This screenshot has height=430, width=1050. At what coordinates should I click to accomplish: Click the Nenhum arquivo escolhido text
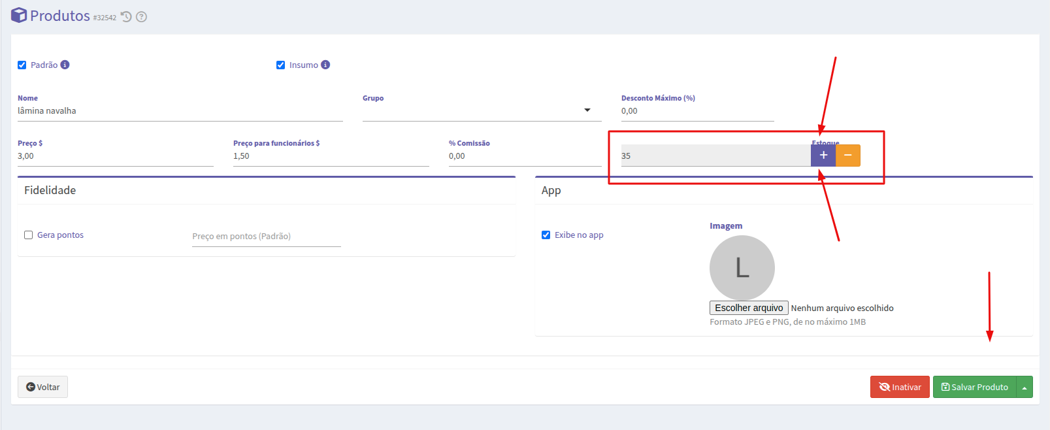[842, 308]
